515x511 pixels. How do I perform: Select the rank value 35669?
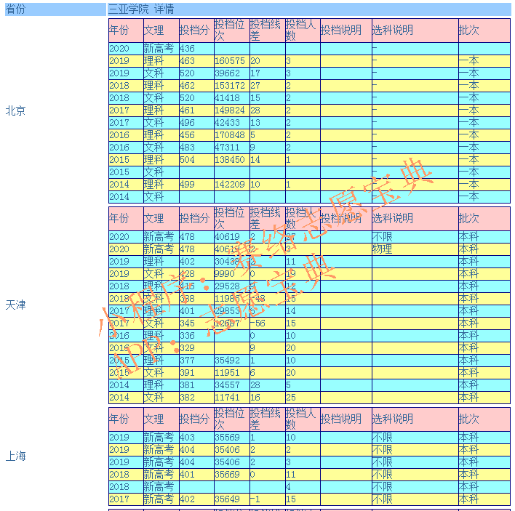[x=227, y=475]
